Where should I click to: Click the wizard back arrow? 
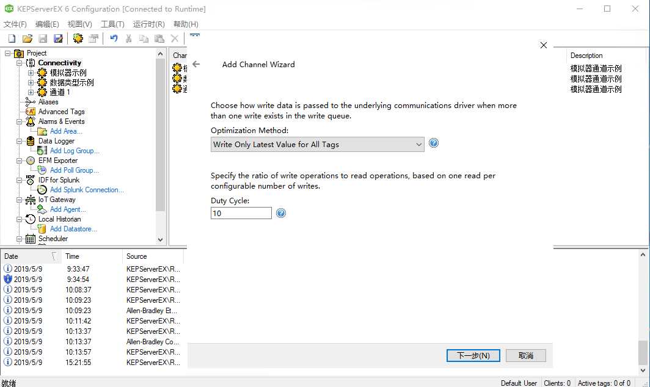point(196,64)
